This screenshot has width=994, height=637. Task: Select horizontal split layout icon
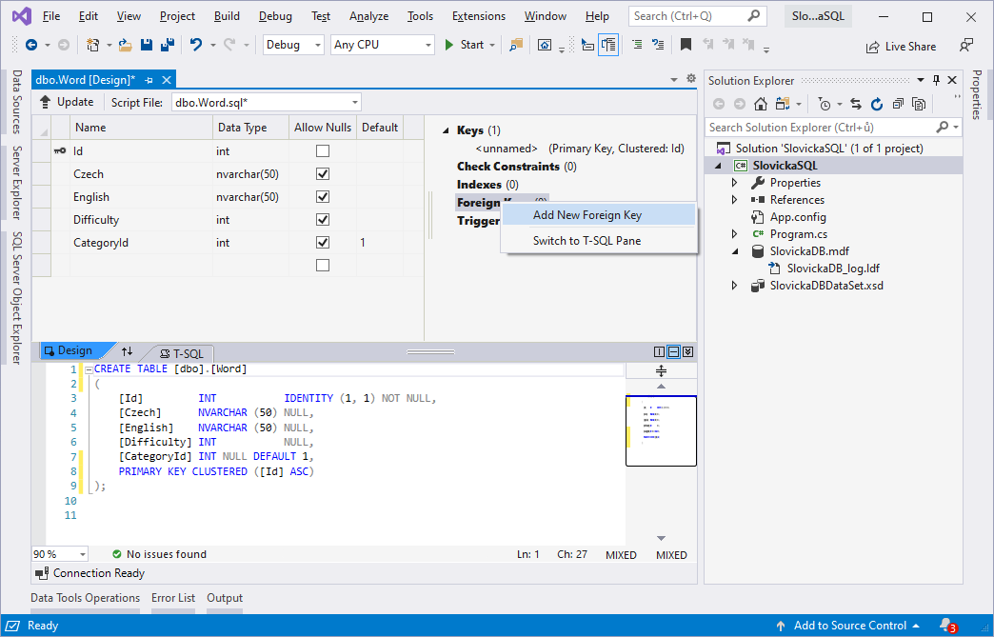(x=673, y=351)
